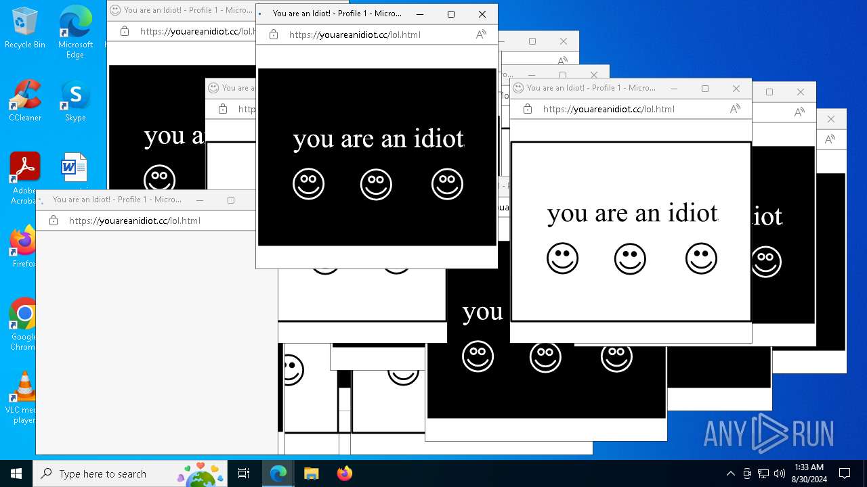This screenshot has height=487, width=867.
Task: Open the Windows Start menu
Action: 16,473
